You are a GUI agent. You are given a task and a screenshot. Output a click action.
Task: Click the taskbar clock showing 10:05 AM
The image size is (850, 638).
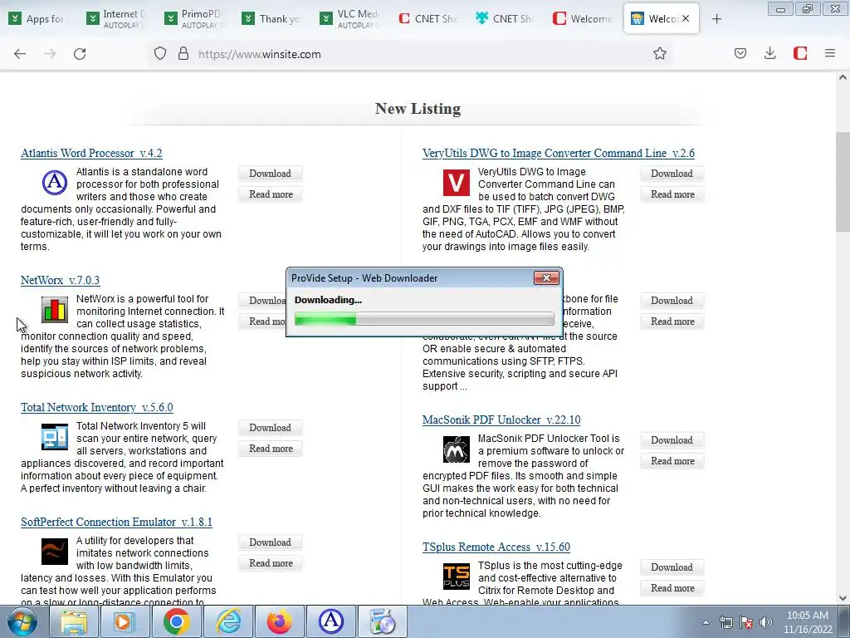pyautogui.click(x=807, y=622)
